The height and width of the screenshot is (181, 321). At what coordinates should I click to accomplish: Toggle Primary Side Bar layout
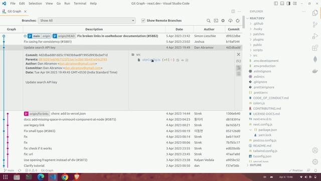click(x=276, y=4)
